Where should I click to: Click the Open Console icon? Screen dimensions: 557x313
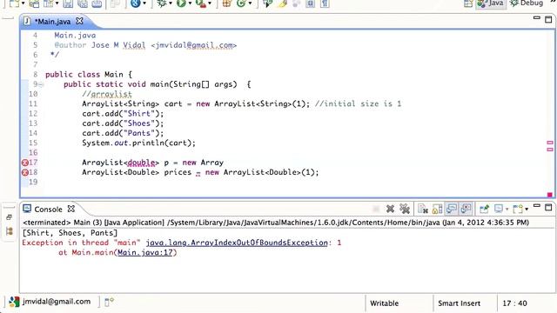[x=519, y=209]
